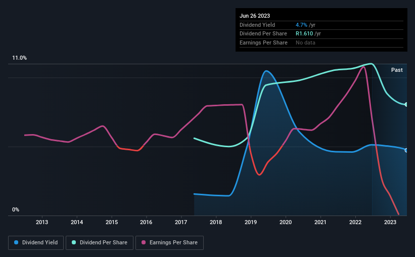
Task: Select the 2017 label on the x-axis
Action: coord(181,222)
